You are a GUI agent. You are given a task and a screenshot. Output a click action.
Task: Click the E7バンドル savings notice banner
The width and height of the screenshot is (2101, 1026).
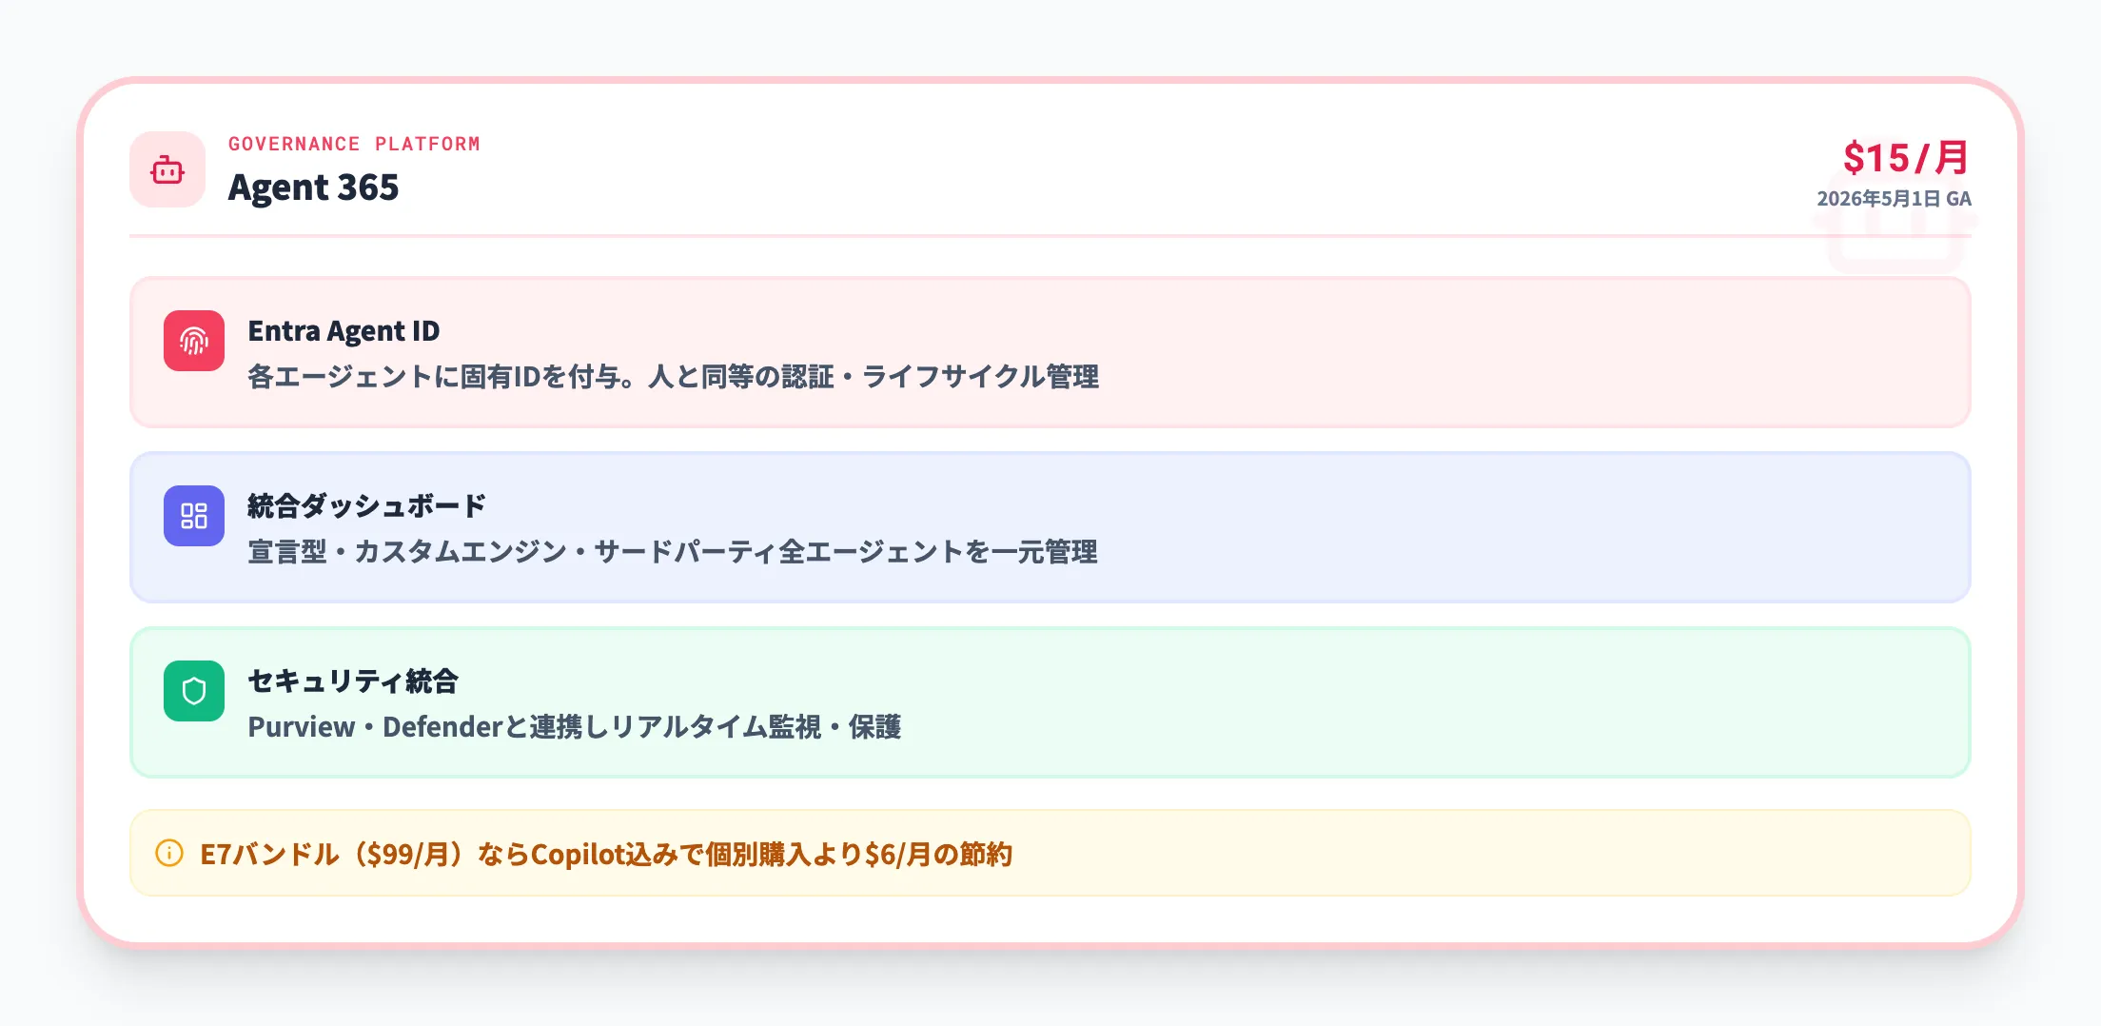pos(1050,853)
